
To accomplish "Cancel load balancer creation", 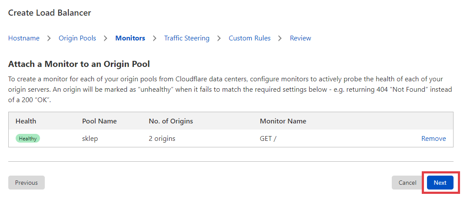I will [x=407, y=183].
